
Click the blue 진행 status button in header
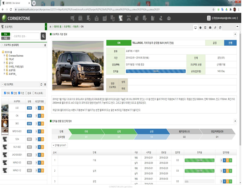click(231, 43)
